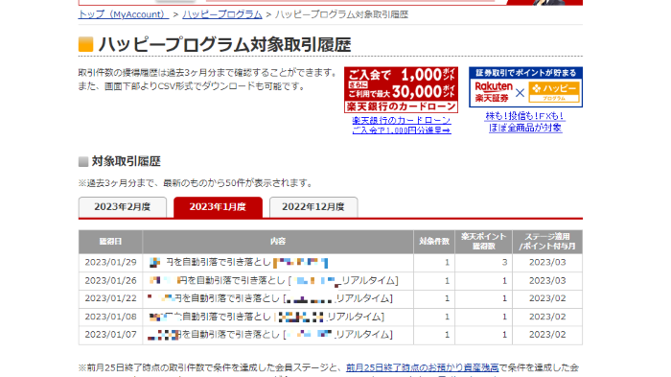Click 2023/02 month in 2023/01/22 row
671x377 pixels.
click(547, 298)
